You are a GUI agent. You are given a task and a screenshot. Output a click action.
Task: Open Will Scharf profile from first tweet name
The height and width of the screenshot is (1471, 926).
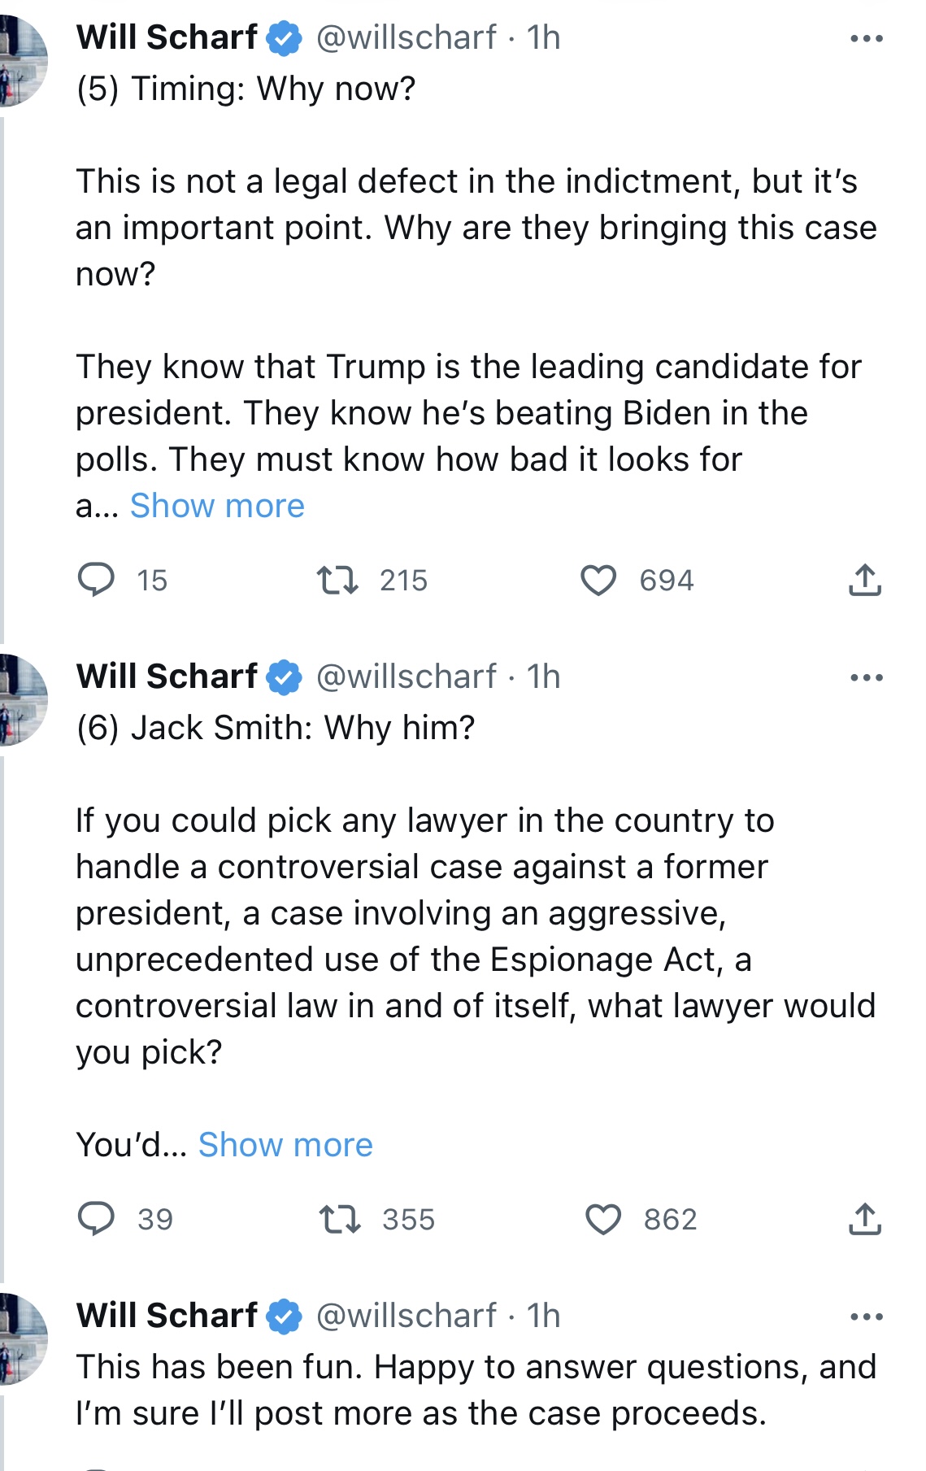click(x=167, y=37)
